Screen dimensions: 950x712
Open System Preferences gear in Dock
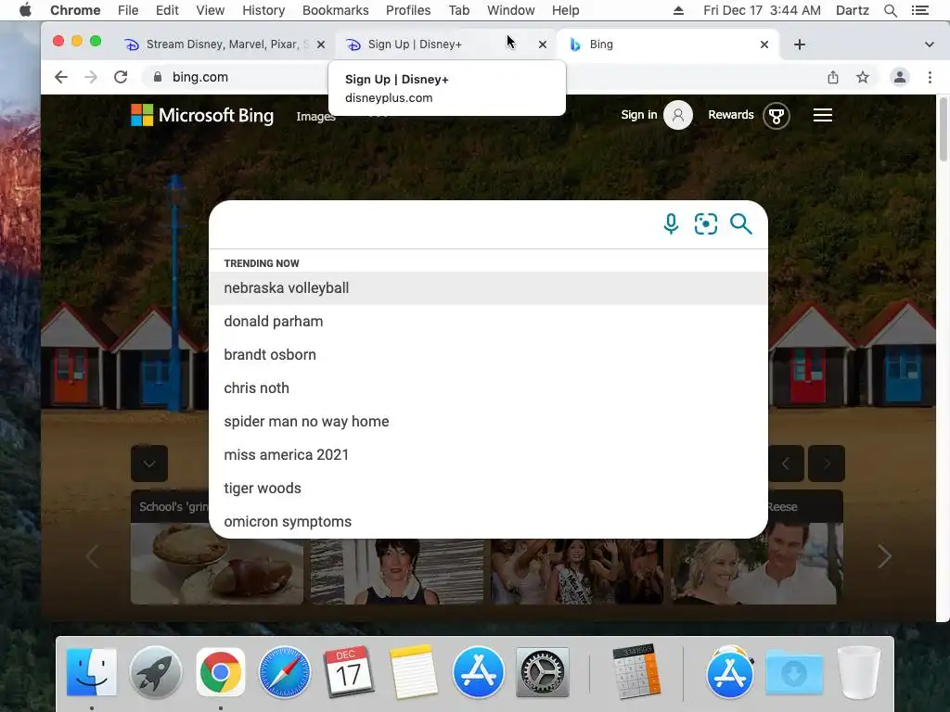pos(542,672)
